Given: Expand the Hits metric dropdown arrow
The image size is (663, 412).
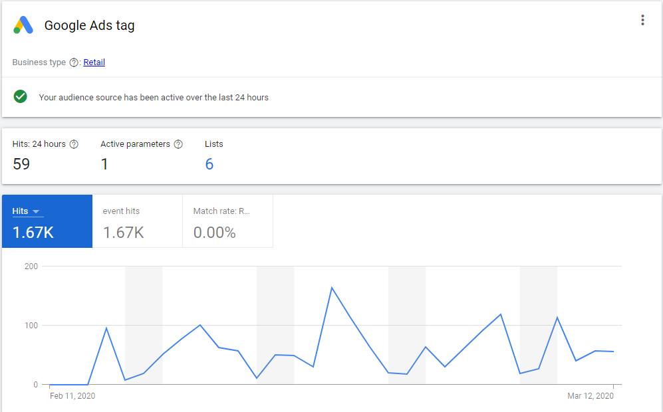Looking at the screenshot, I should [x=36, y=211].
